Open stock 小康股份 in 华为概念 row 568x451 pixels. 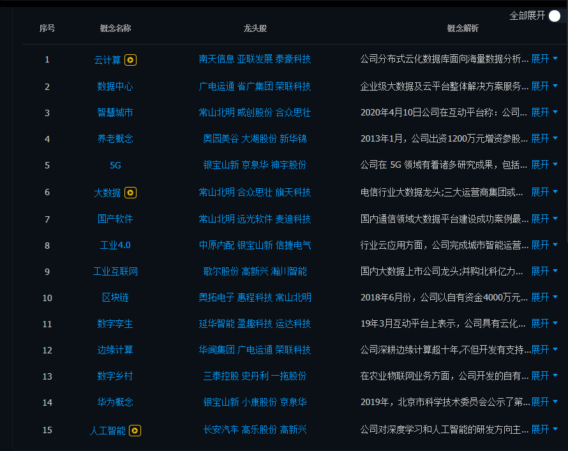point(259,402)
